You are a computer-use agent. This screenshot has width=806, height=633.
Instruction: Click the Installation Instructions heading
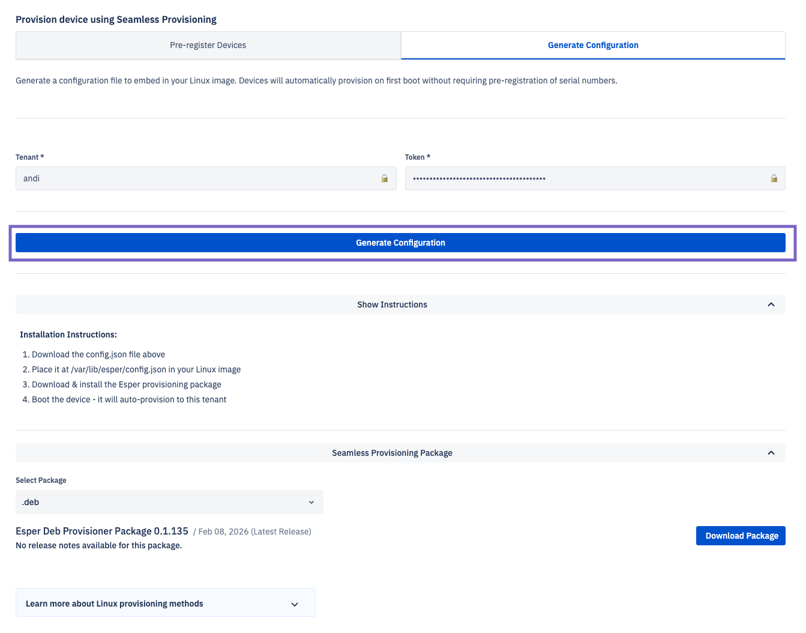point(68,335)
